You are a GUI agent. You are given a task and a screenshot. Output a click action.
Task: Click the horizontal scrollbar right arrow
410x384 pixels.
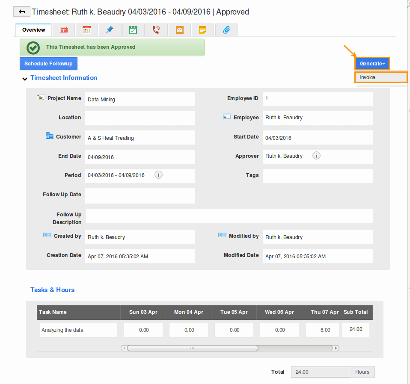pos(336,348)
